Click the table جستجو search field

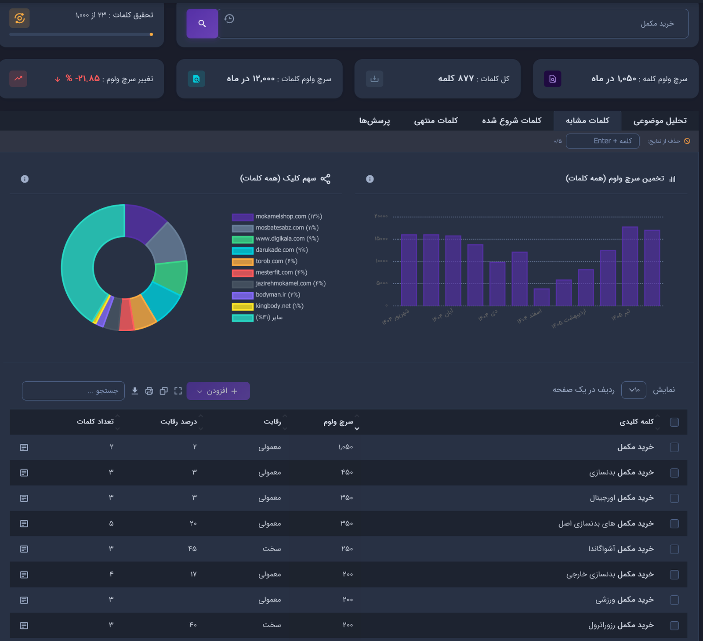[x=73, y=391]
